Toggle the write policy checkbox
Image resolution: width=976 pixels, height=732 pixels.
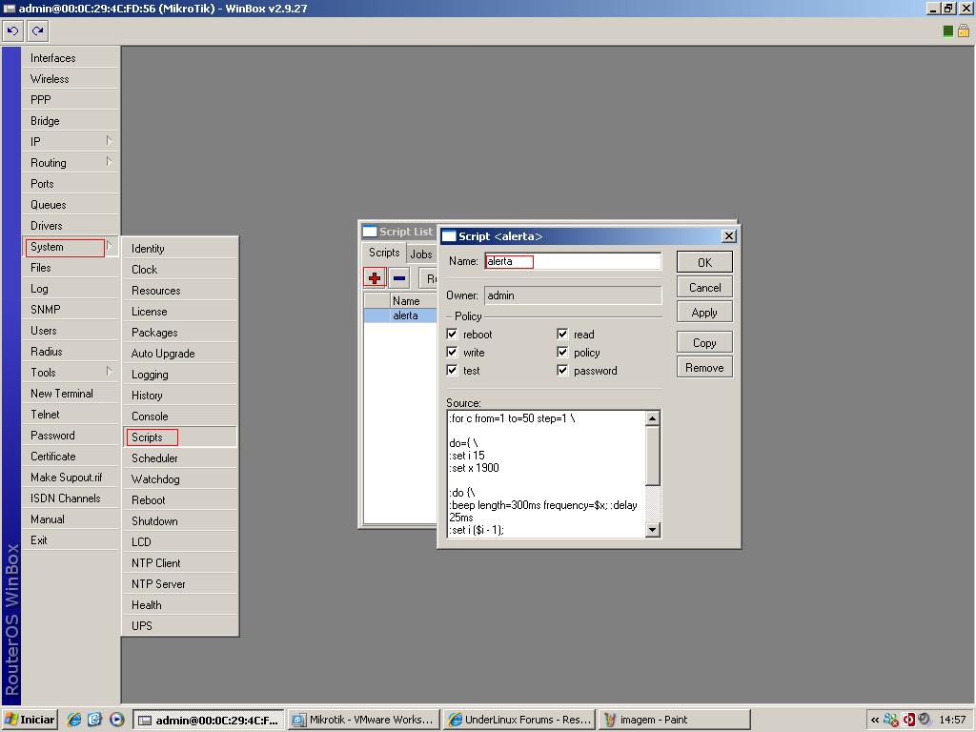click(452, 352)
